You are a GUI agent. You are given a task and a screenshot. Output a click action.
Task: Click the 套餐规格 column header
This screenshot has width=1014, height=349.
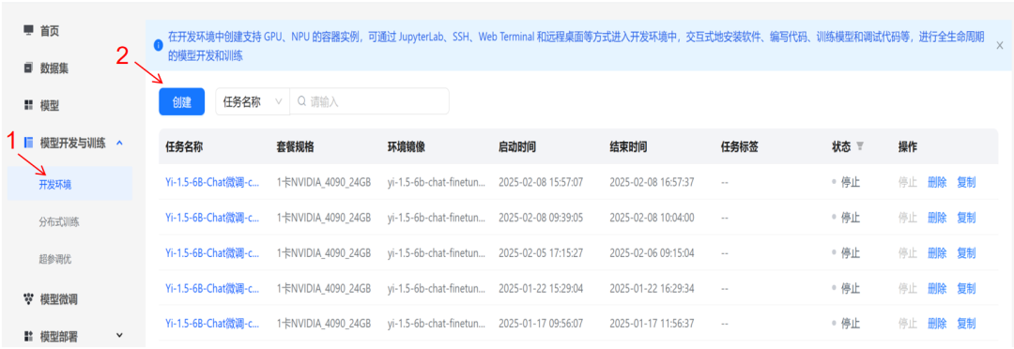pyautogui.click(x=296, y=146)
